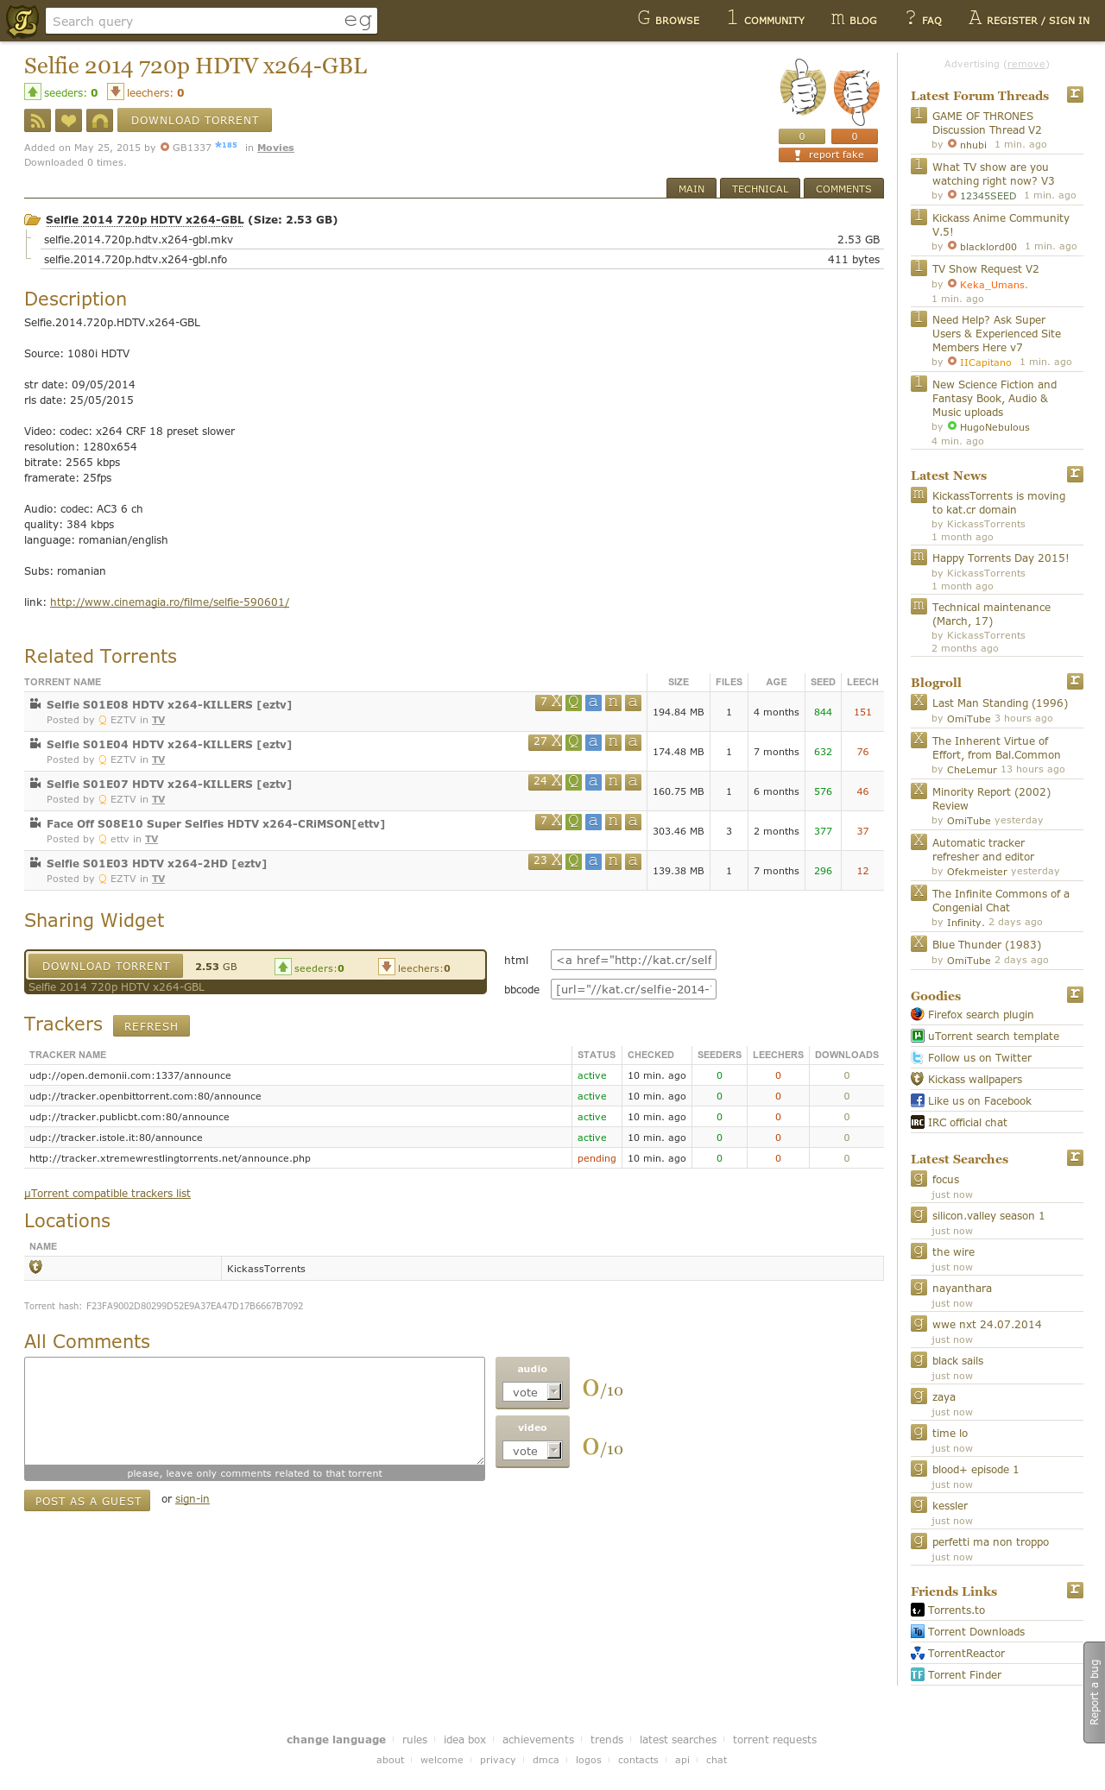Click Post as a Guest
The image size is (1105, 1790).
pos(87,1500)
